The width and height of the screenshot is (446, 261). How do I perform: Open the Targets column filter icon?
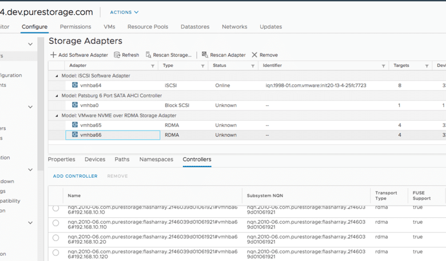click(x=427, y=66)
